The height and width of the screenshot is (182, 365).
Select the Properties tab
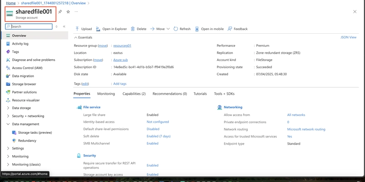pyautogui.click(x=82, y=94)
